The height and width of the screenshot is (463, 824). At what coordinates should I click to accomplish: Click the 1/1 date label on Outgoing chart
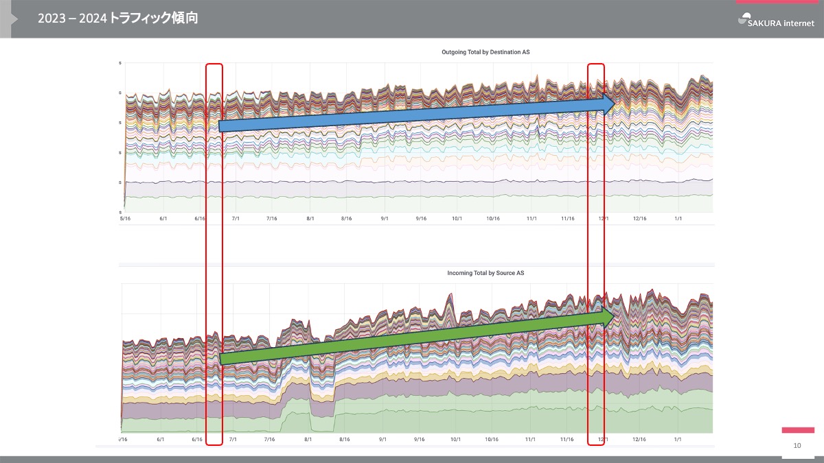click(678, 219)
